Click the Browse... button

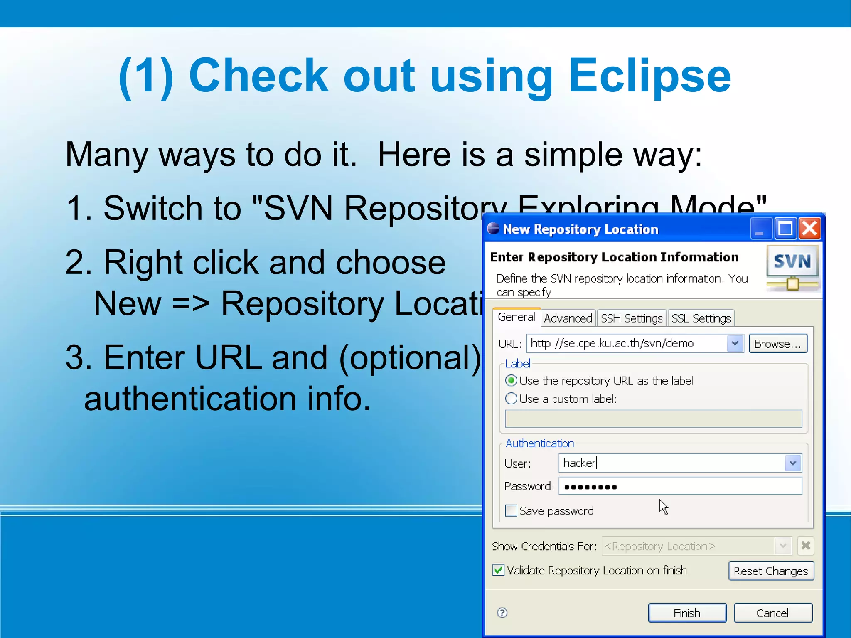pos(777,344)
